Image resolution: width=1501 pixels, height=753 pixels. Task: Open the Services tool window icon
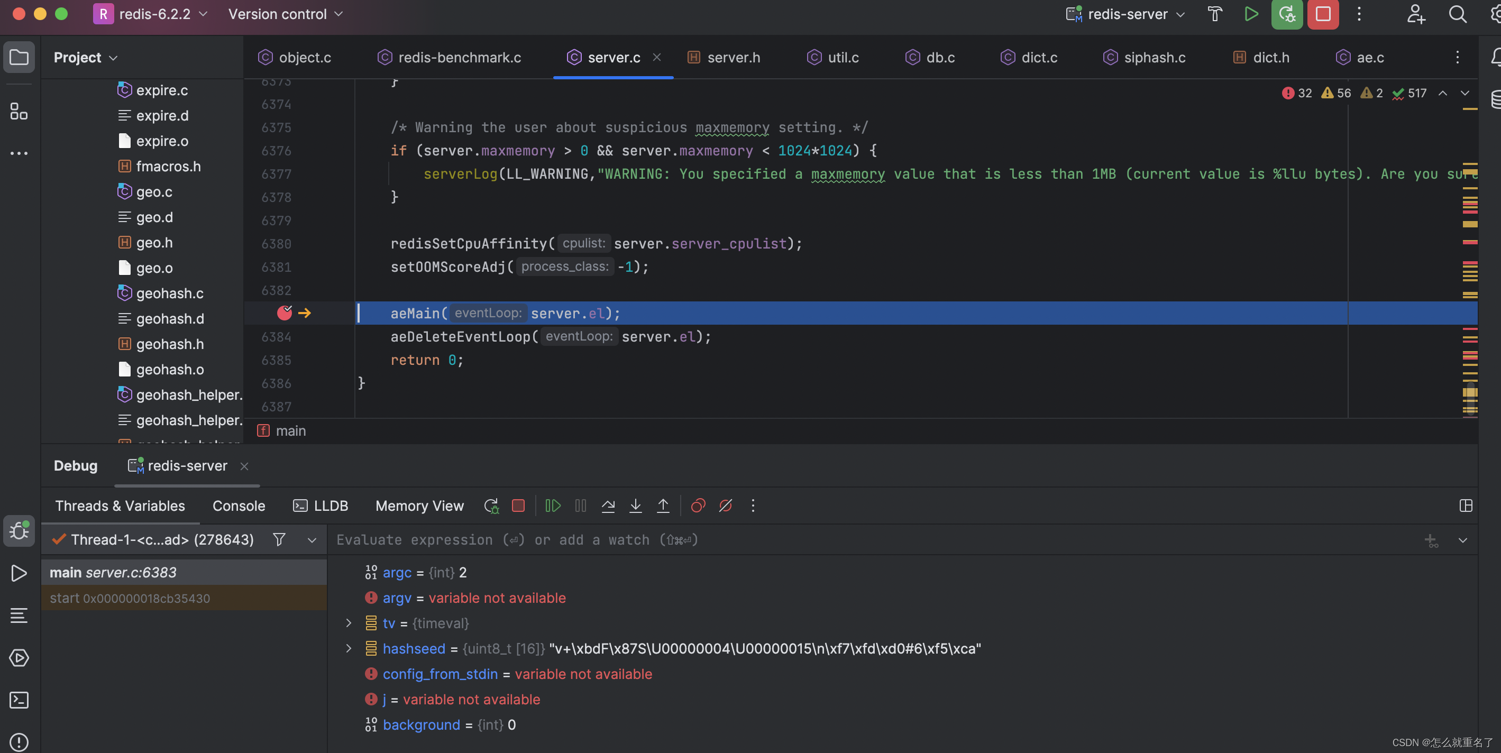(19, 657)
